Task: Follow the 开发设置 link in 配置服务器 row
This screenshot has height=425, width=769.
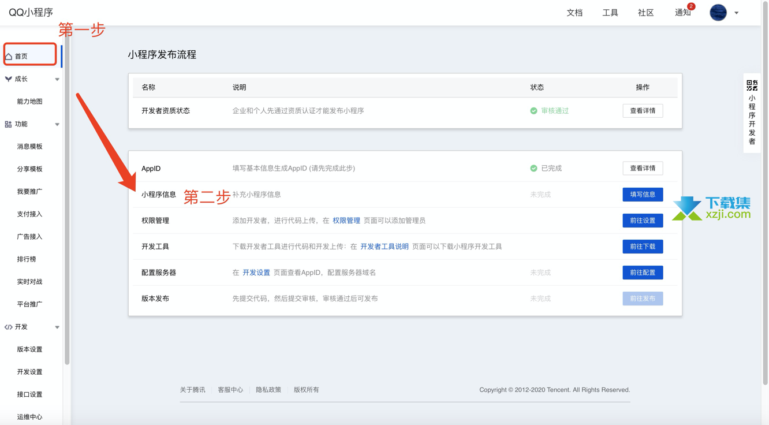Action: (256, 273)
